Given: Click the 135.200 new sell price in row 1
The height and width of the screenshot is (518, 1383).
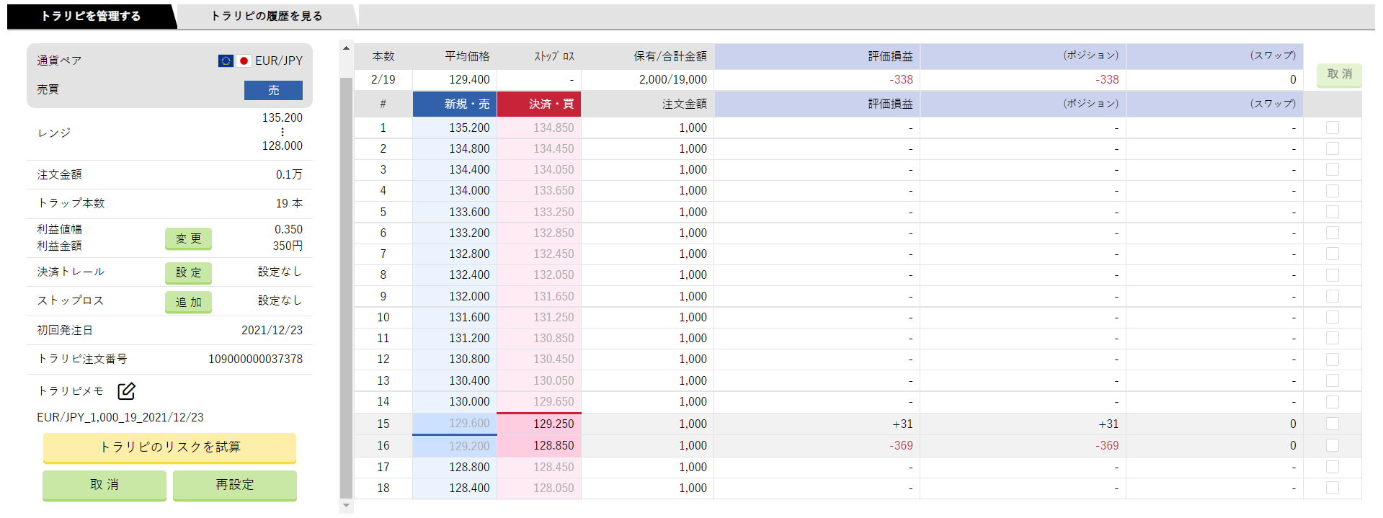Looking at the screenshot, I should click(469, 128).
